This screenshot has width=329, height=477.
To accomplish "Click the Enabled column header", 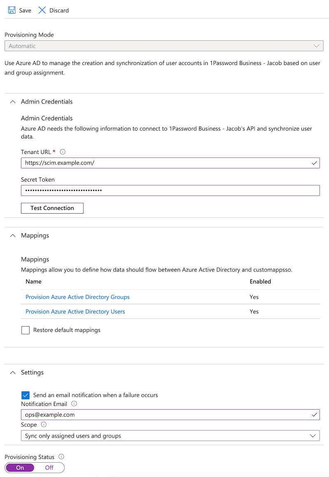I will click(x=260, y=281).
